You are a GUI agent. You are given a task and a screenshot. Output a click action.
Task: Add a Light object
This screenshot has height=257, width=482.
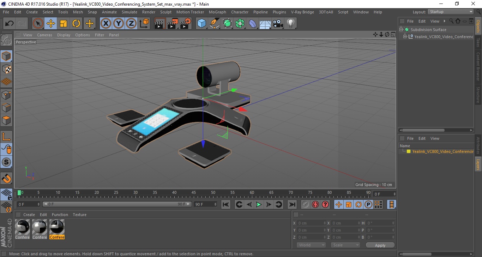[291, 24]
